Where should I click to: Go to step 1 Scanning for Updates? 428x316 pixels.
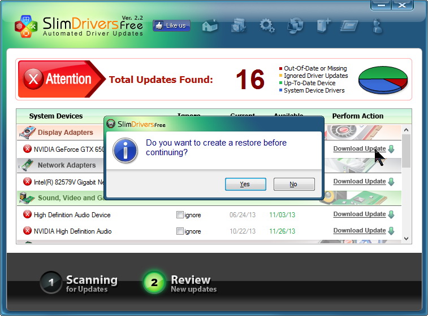pyautogui.click(x=79, y=283)
